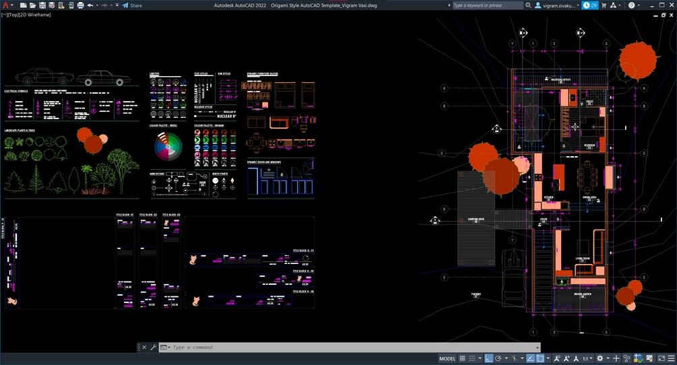Open from Web & Mobile icon
This screenshot has width=677, height=365.
coord(61,5)
